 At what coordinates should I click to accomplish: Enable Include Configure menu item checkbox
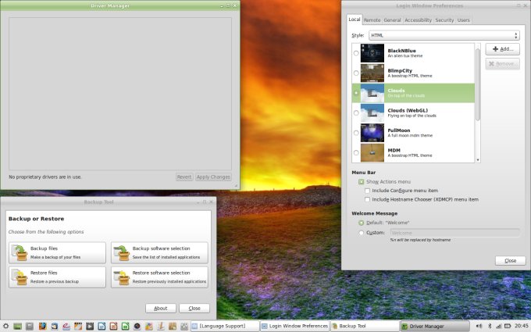coord(368,190)
